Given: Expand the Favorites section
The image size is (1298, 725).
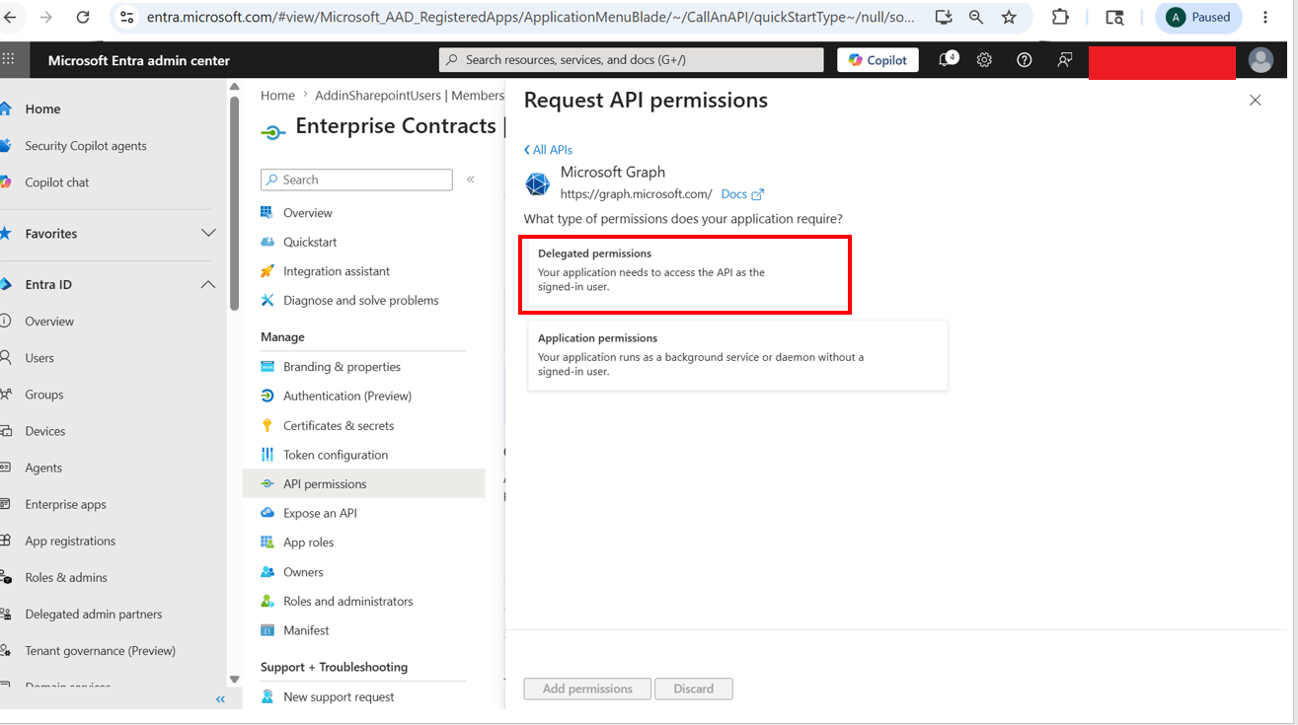Looking at the screenshot, I should click(x=208, y=234).
